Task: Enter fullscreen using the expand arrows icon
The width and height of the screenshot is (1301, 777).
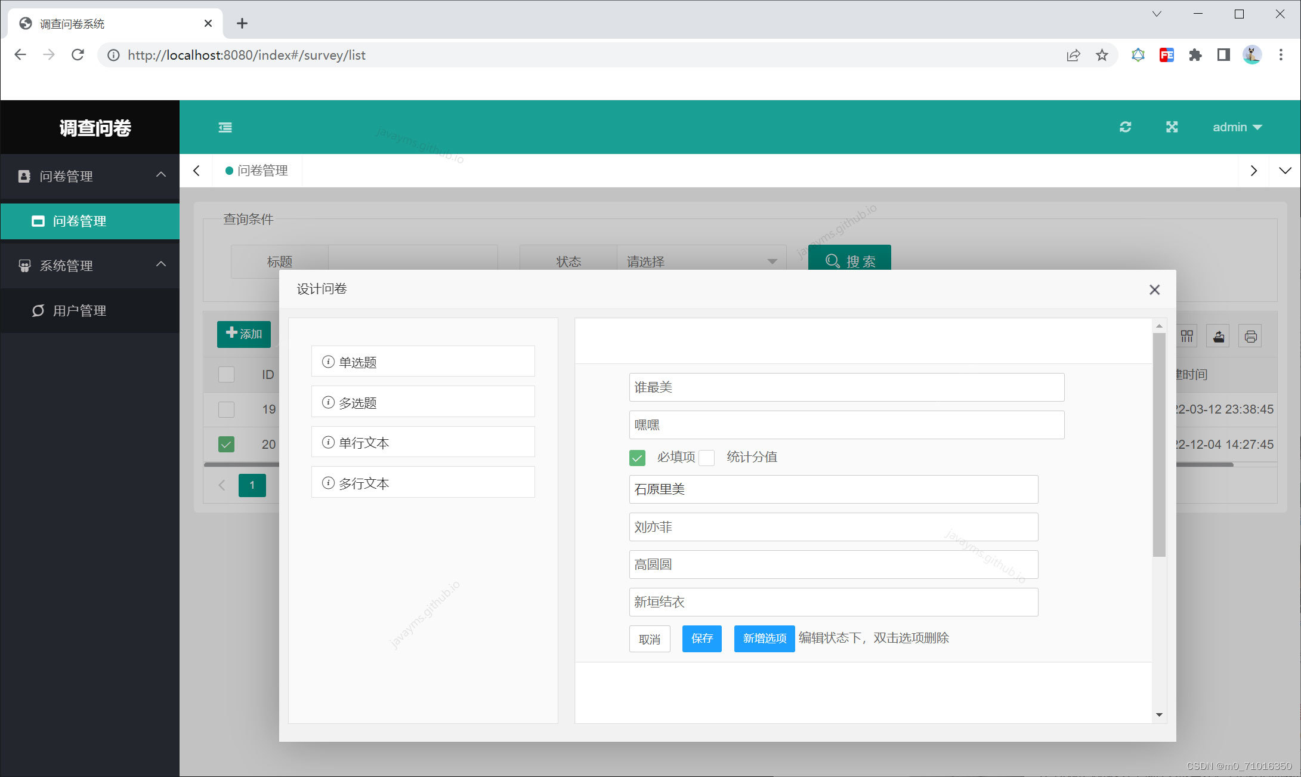Action: point(1172,127)
